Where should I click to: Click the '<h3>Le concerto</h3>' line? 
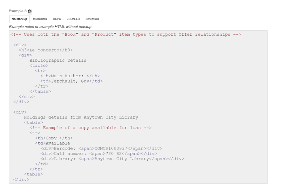tap(46, 50)
